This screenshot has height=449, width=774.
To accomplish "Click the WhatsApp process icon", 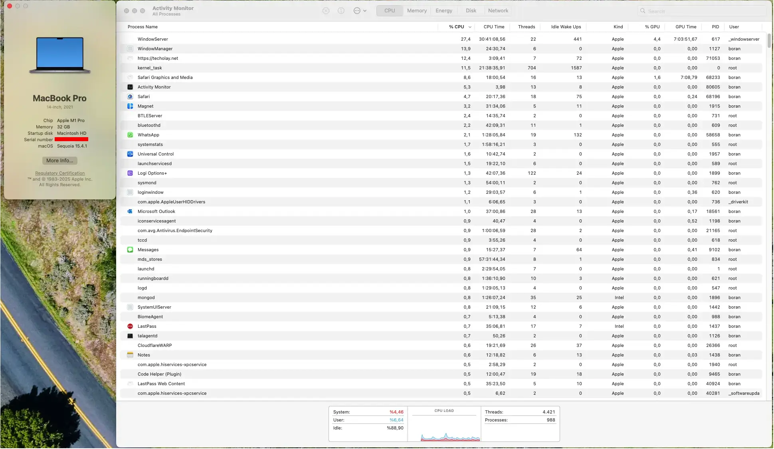I will [x=130, y=135].
